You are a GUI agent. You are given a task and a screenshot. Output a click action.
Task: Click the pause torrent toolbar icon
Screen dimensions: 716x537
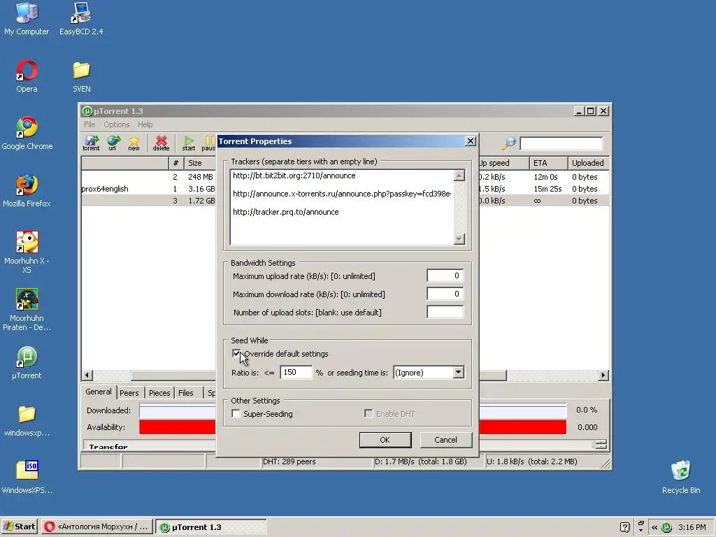208,143
